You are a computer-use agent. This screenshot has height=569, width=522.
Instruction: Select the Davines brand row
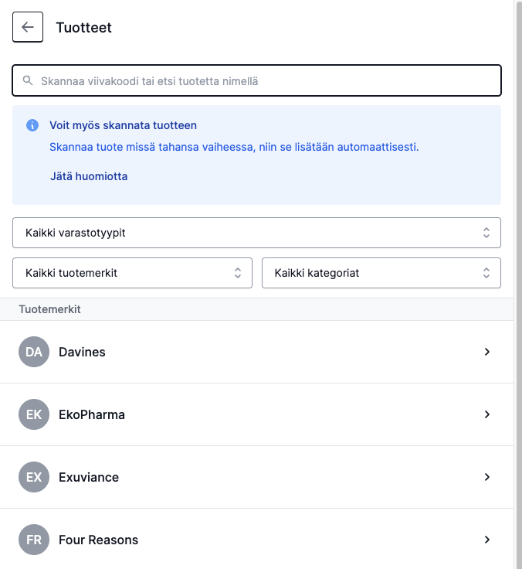256,352
